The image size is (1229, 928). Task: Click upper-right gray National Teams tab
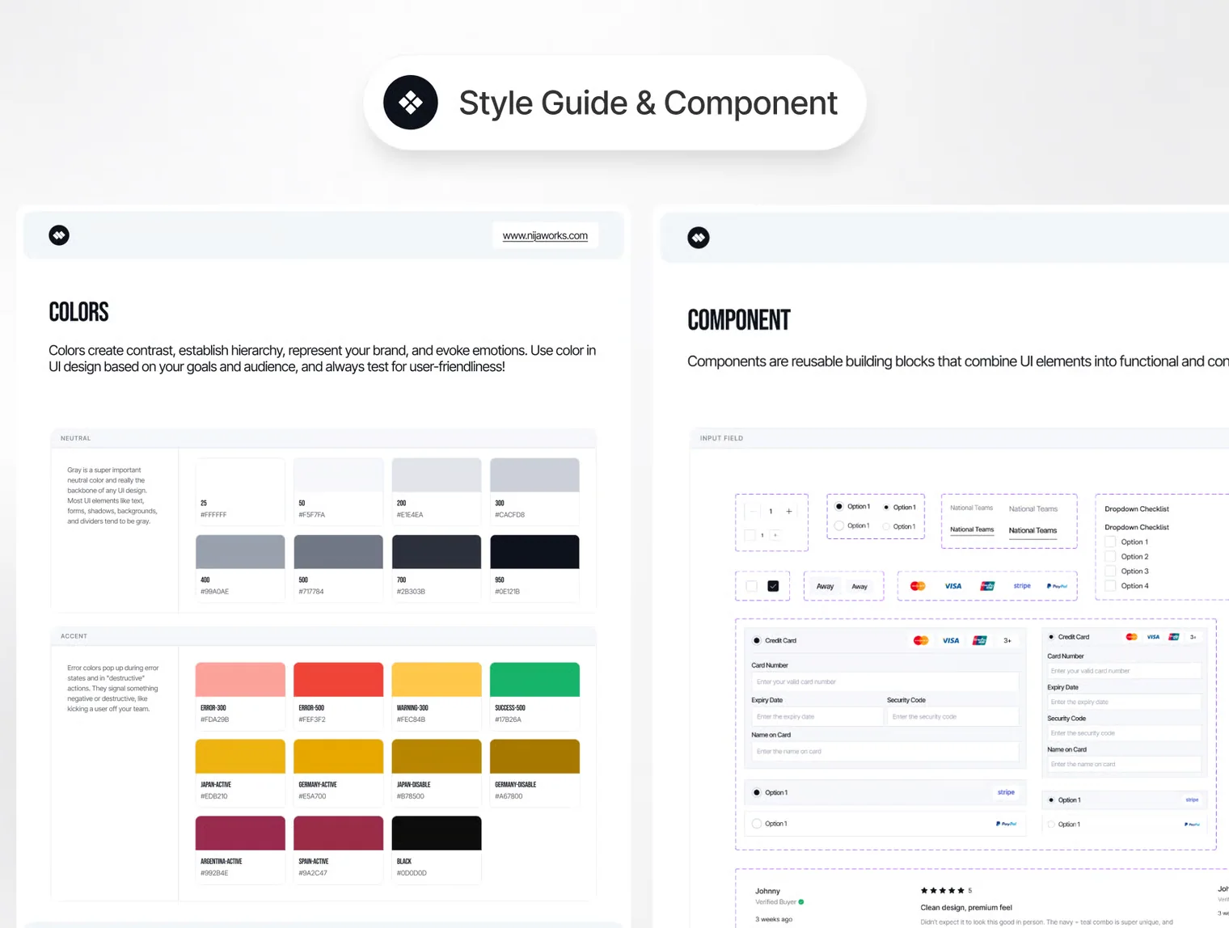(1033, 508)
